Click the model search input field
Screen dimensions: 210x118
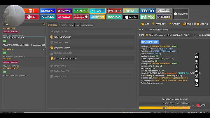click(x=24, y=24)
